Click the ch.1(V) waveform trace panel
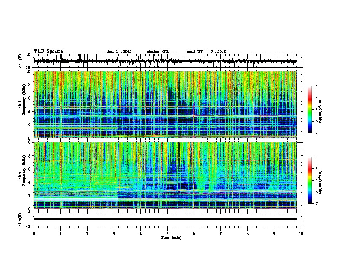The image size is (339, 262). coord(167,61)
